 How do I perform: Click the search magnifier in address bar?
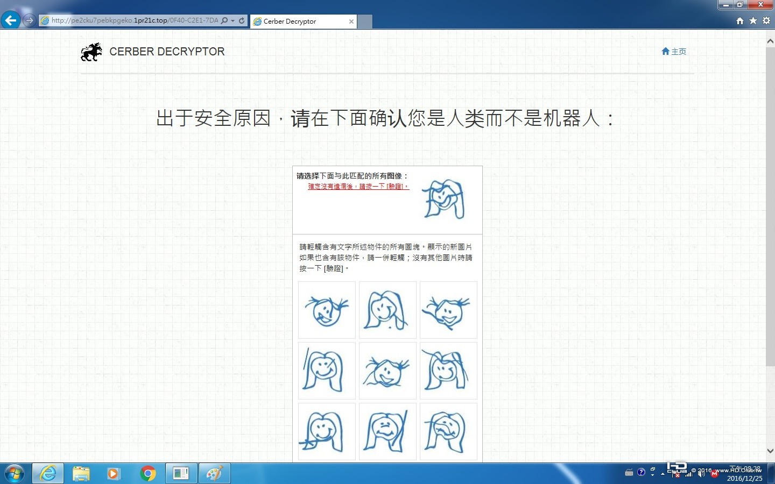pyautogui.click(x=224, y=21)
